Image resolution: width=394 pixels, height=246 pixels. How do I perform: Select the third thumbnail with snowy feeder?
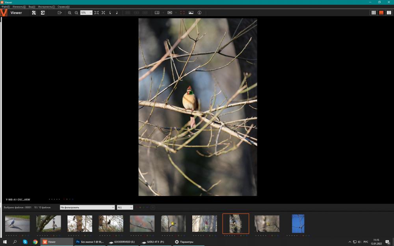point(80,224)
